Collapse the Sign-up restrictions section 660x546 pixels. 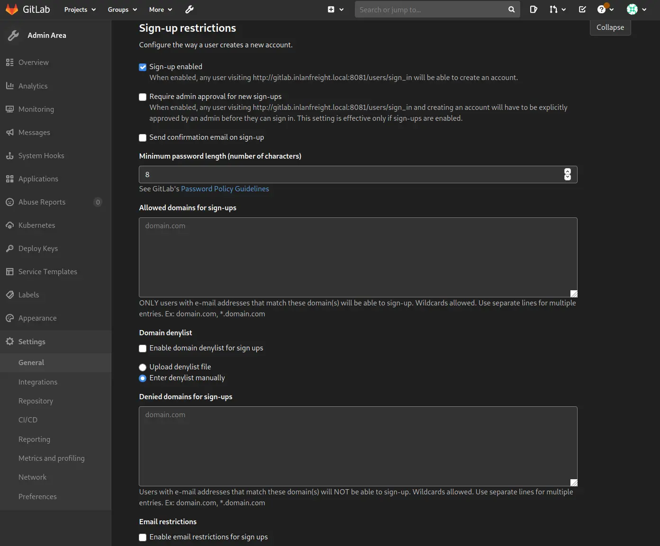pyautogui.click(x=610, y=27)
